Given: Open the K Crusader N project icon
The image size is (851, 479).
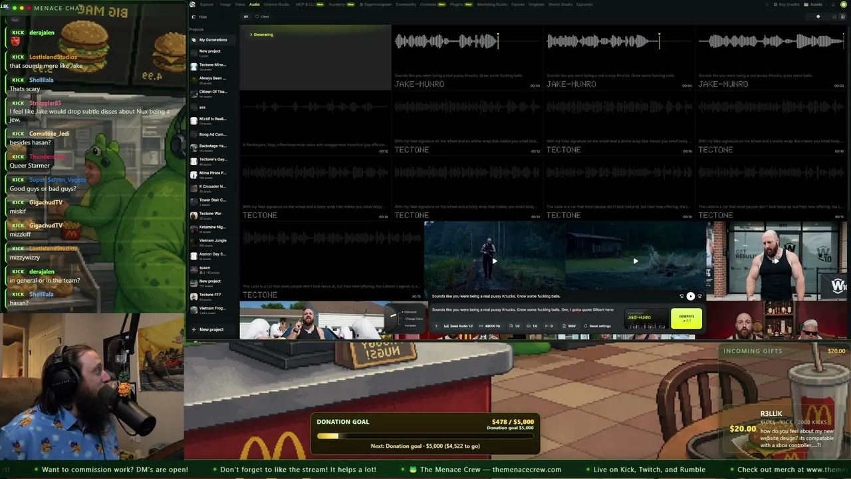Looking at the screenshot, I should [x=194, y=188].
